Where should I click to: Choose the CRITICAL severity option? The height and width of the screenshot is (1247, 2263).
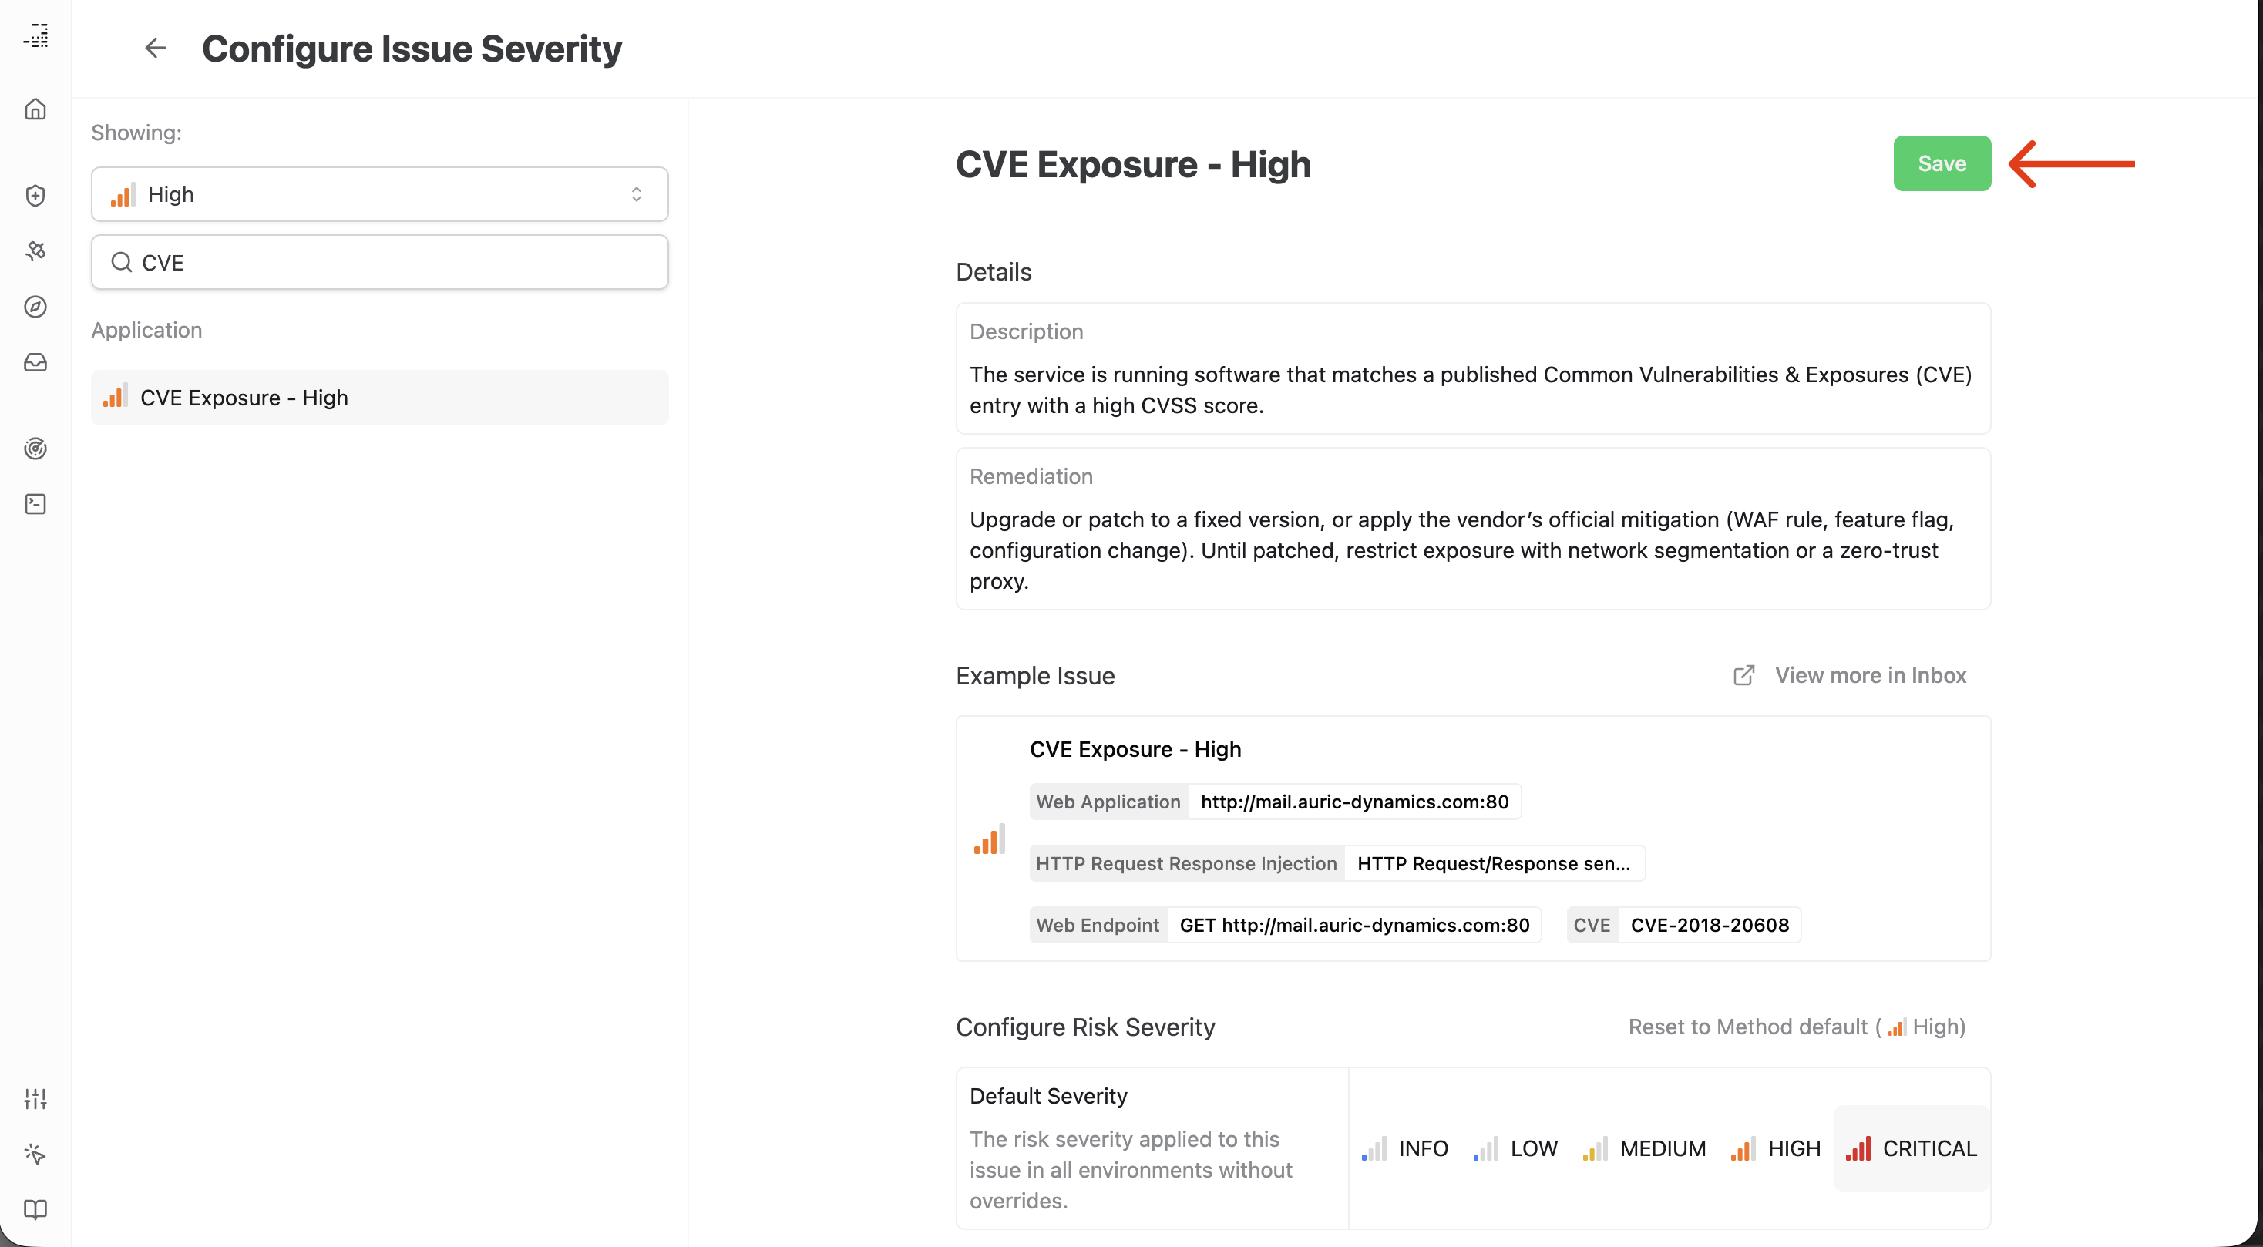[x=1912, y=1148]
